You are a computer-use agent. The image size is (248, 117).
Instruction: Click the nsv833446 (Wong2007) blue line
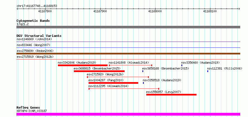point(128,47)
